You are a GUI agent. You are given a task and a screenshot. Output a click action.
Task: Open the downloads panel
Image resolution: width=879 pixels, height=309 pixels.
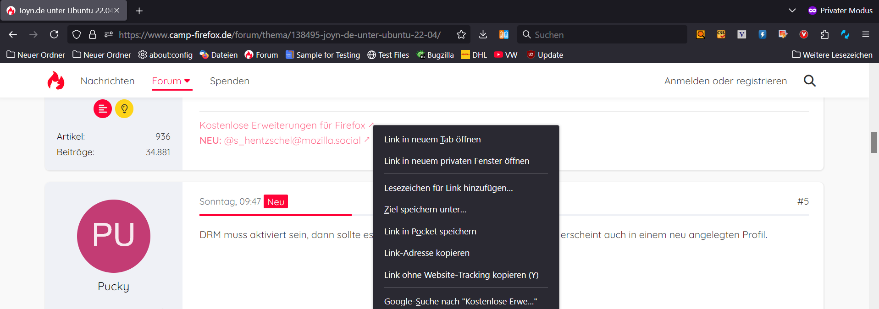(x=483, y=34)
